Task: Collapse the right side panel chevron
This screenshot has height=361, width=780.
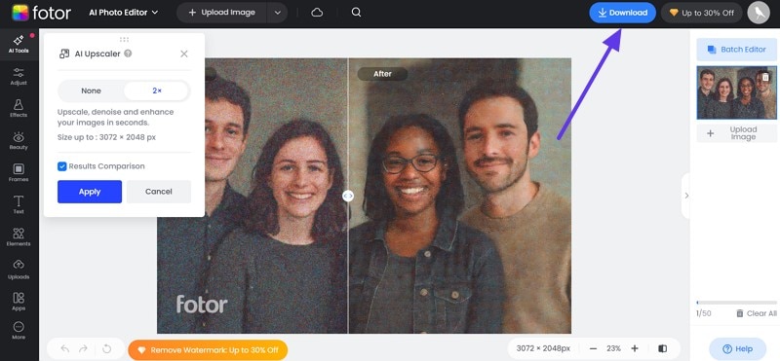Action: (686, 196)
